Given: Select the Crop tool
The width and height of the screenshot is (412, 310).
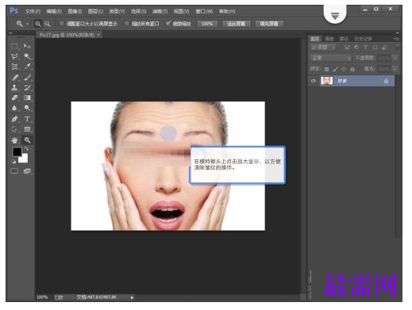Looking at the screenshot, I should 14,67.
